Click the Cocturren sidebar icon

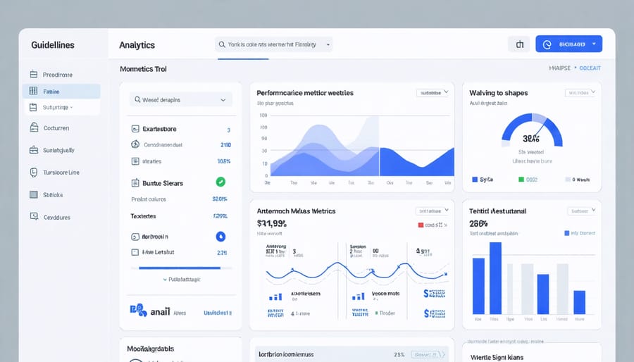pyautogui.click(x=34, y=127)
